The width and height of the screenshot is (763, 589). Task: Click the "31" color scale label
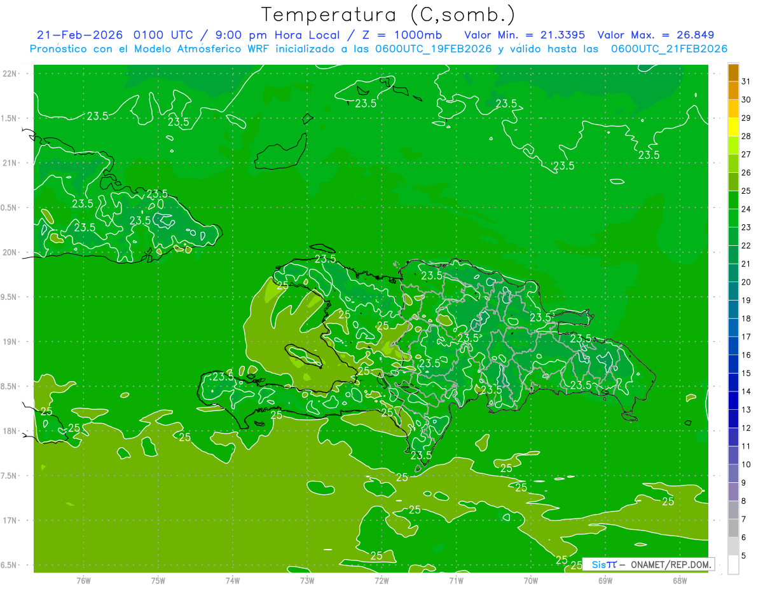(746, 81)
